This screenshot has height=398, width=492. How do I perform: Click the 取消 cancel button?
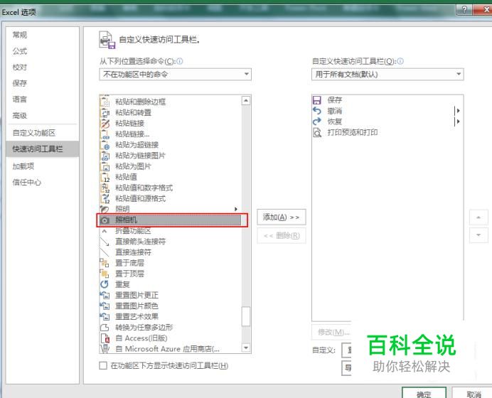click(473, 393)
